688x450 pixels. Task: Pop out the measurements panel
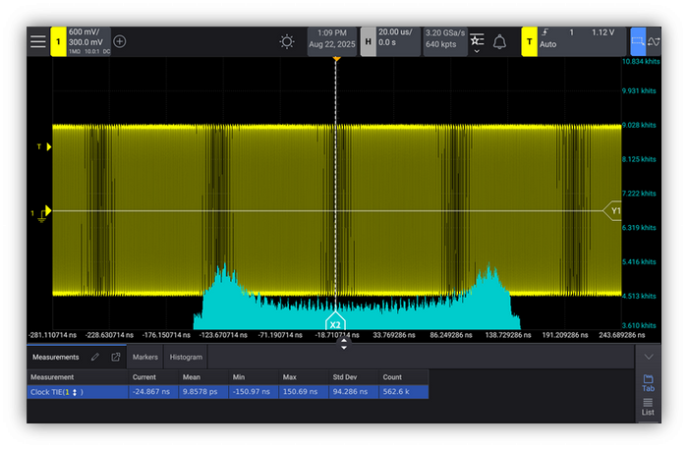click(x=115, y=357)
